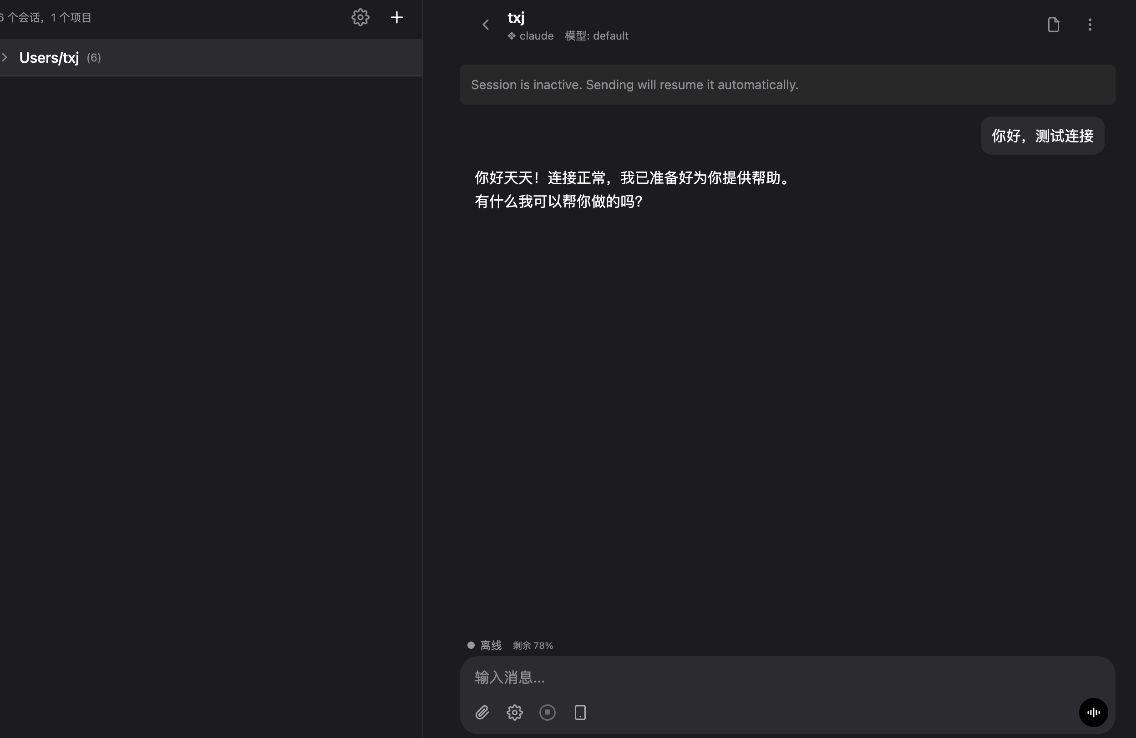Click the claude agent label
Image resolution: width=1136 pixels, height=738 pixels.
530,36
